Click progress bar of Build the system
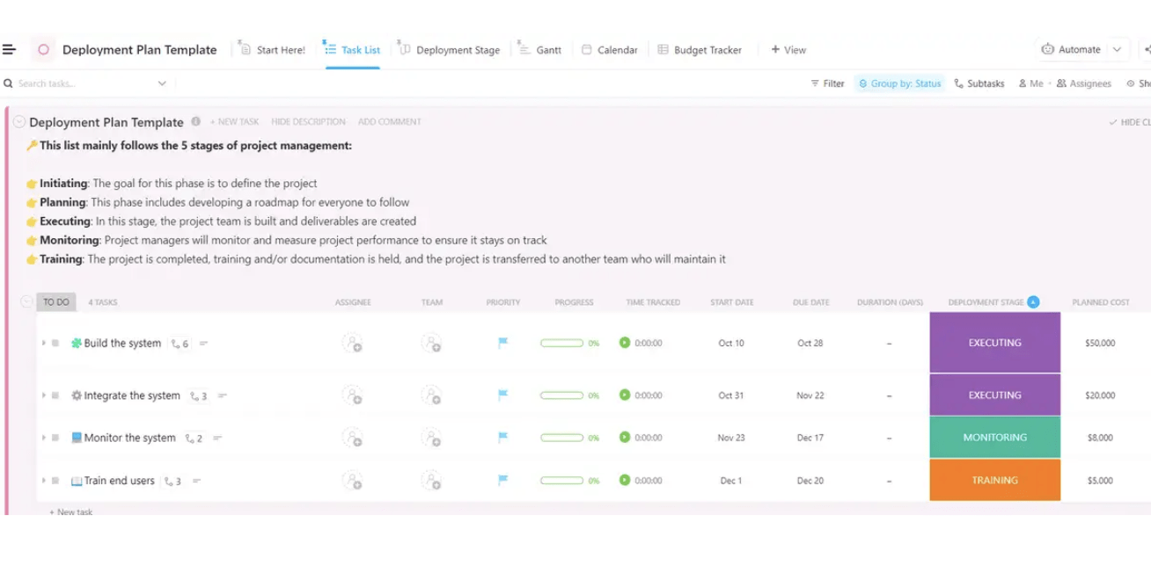This screenshot has height=573, width=1151. point(562,344)
